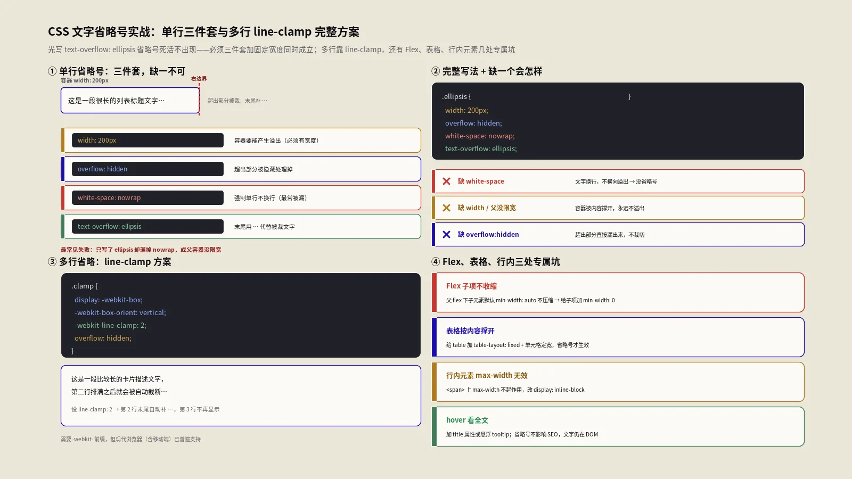Click the code line 'overflow: hidden;' in .clamp block
This screenshot has width=852, height=479.
pyautogui.click(x=103, y=338)
